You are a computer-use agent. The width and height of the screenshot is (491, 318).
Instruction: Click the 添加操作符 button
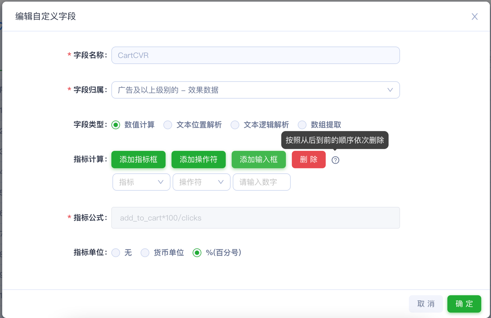point(198,160)
